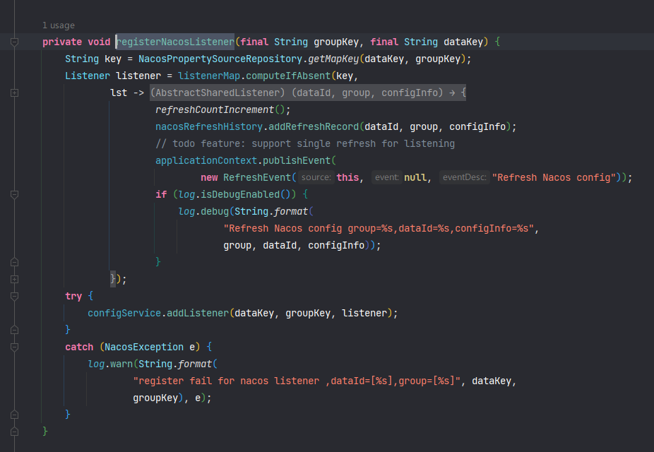Click the "Refresh Nacos config" string in the RefreshEvent constructor

click(554, 178)
